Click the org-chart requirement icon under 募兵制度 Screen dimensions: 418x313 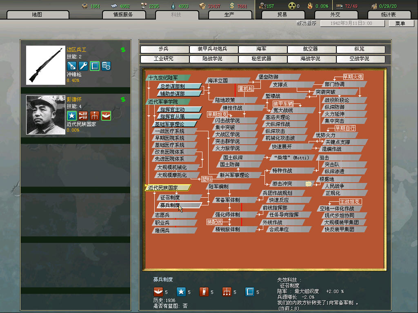click(227, 292)
